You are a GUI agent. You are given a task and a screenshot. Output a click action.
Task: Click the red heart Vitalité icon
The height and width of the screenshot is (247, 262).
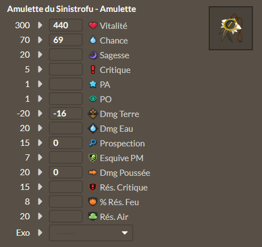[x=93, y=25]
